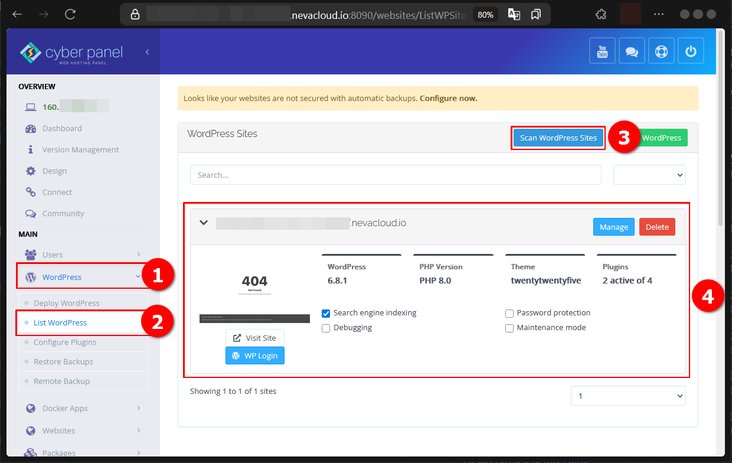Click Scan WordPress Sites button
The image size is (732, 463).
(x=558, y=138)
